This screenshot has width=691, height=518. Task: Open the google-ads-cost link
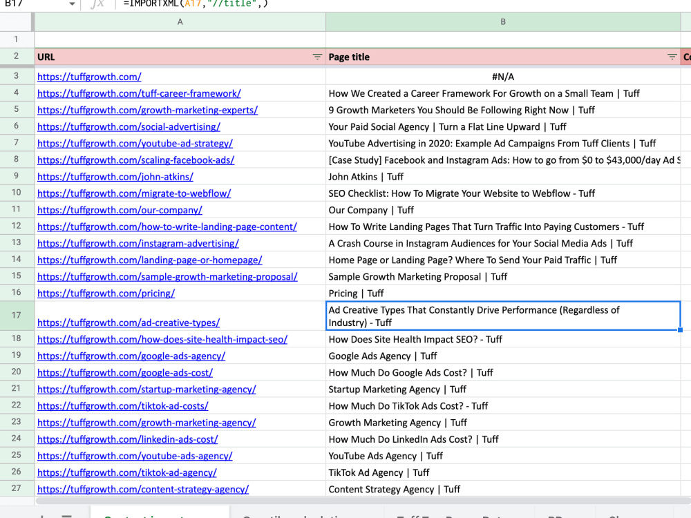pos(124,373)
